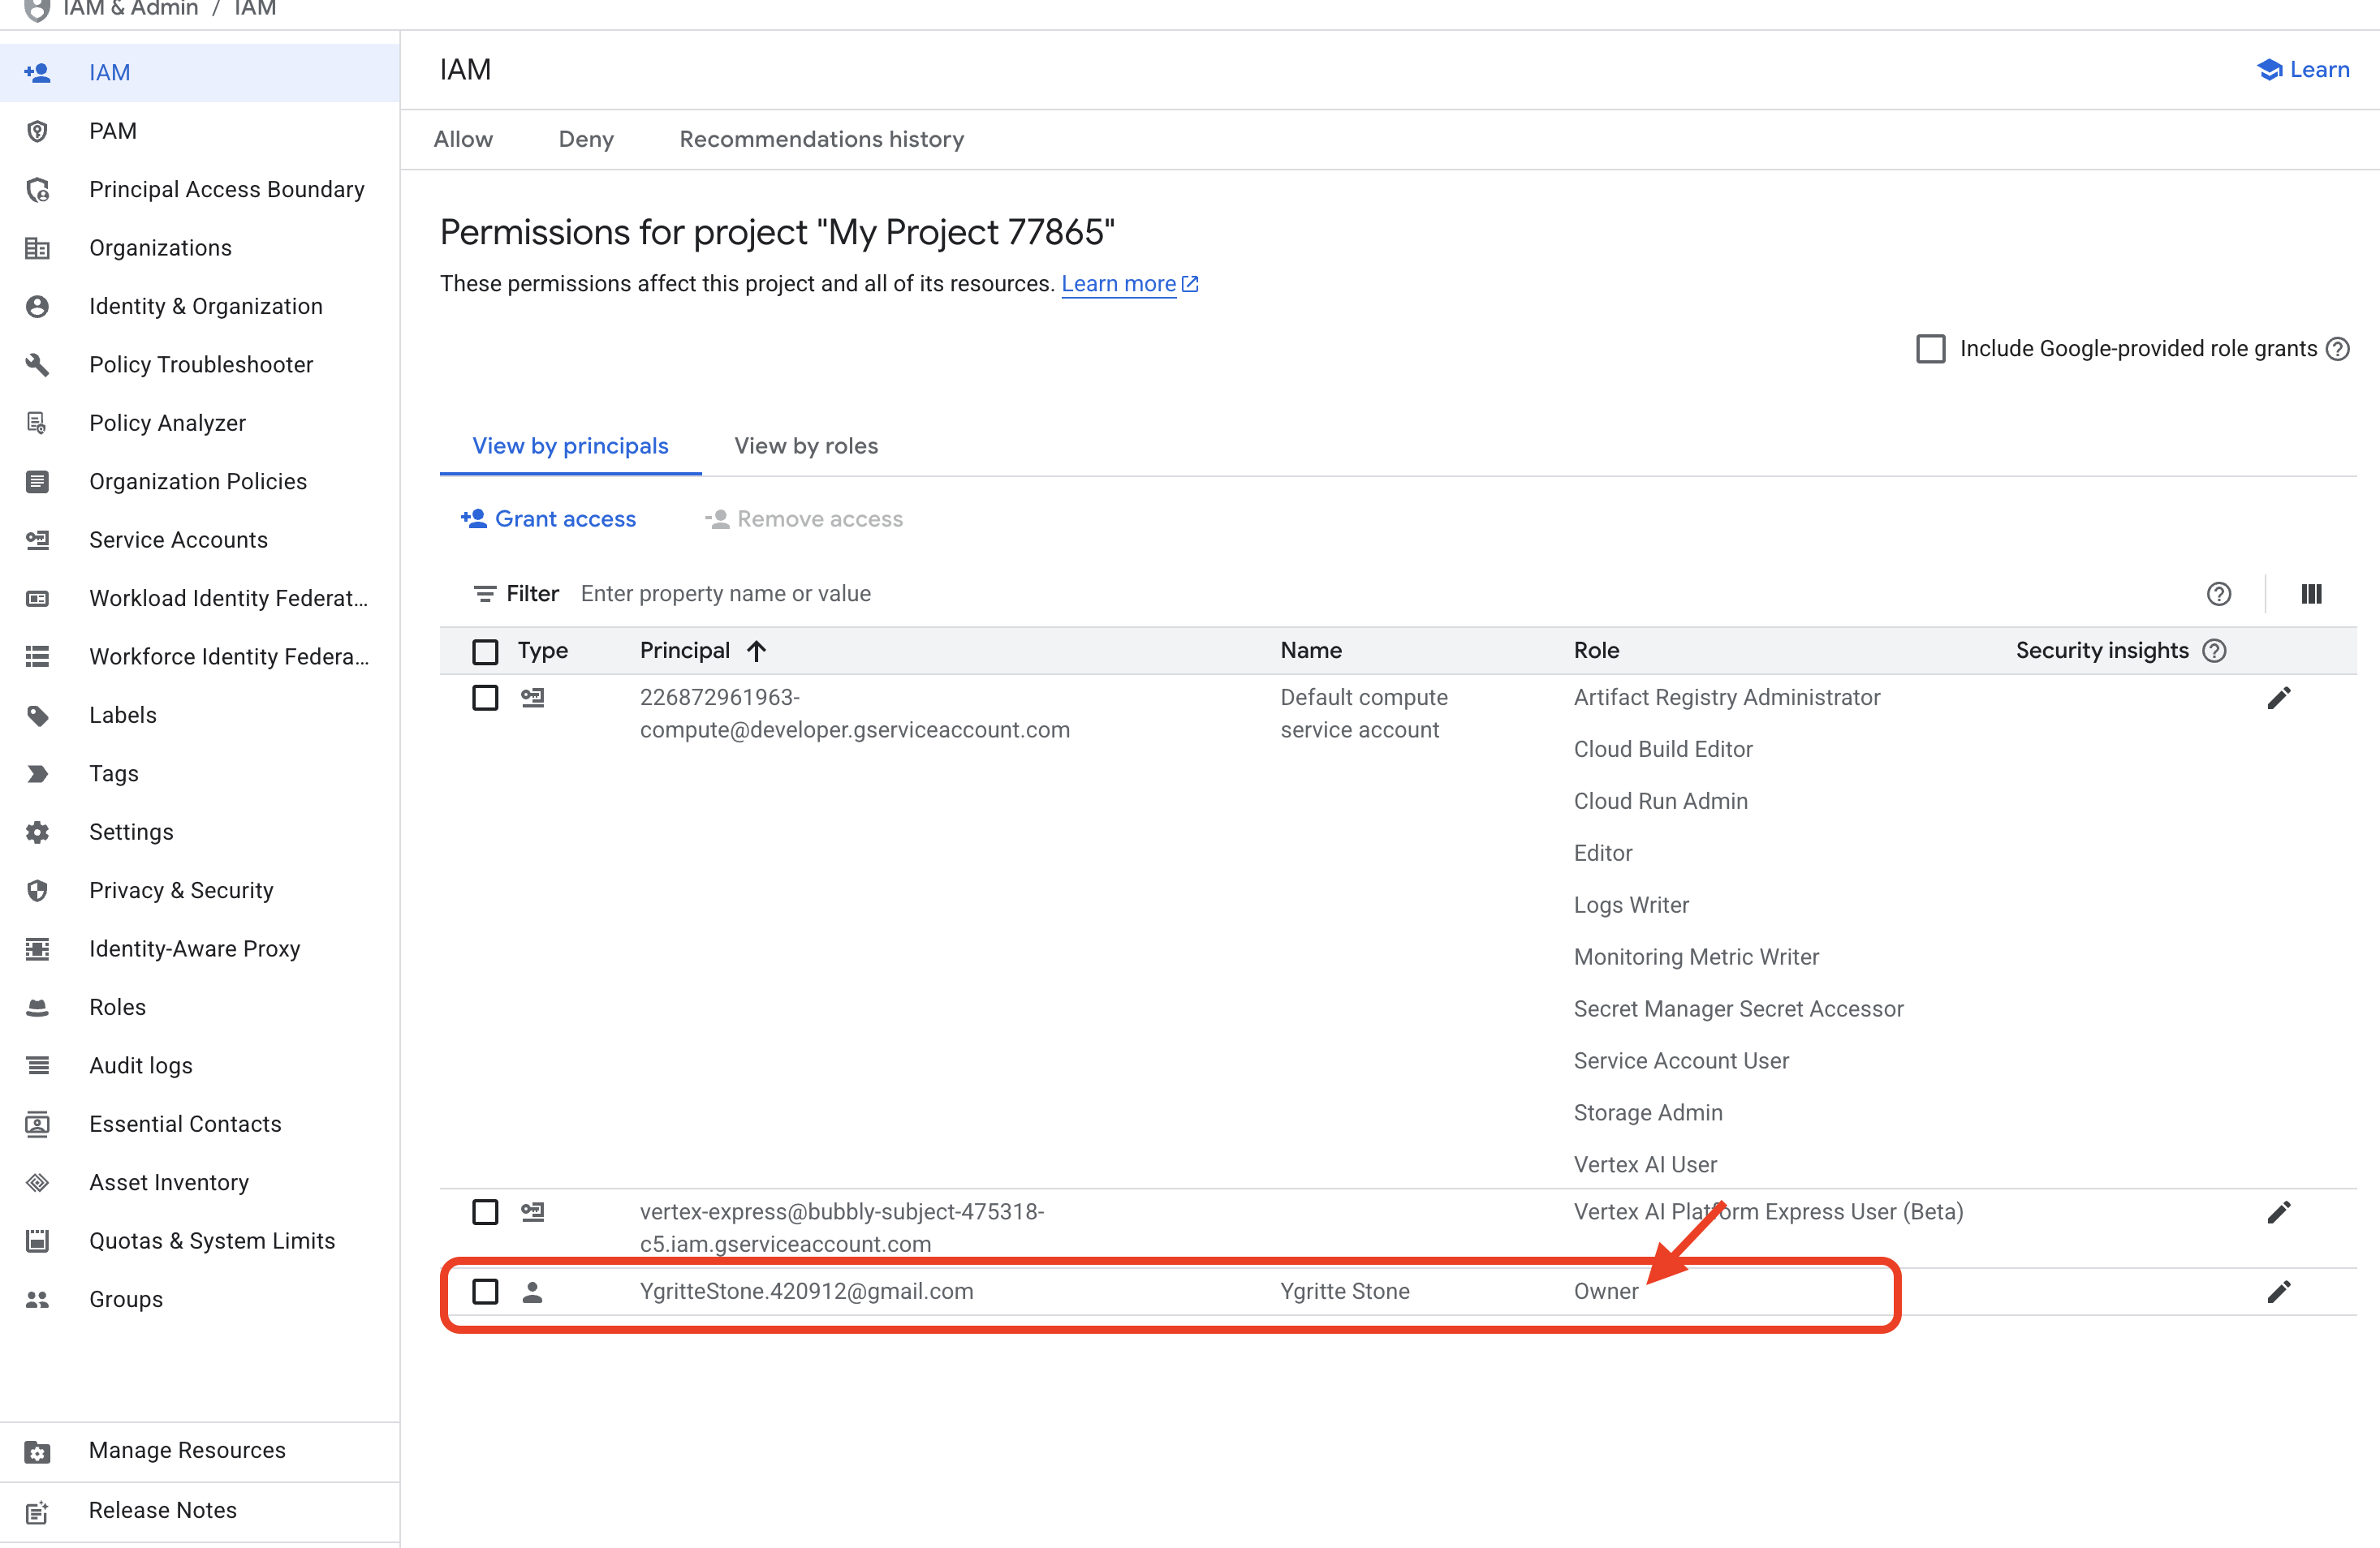Viewport: 2380px width, 1548px height.
Task: Click the filter help question mark icon
Action: 2218,594
